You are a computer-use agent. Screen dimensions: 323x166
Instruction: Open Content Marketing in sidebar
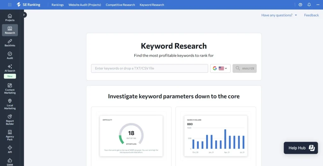pyautogui.click(x=10, y=89)
